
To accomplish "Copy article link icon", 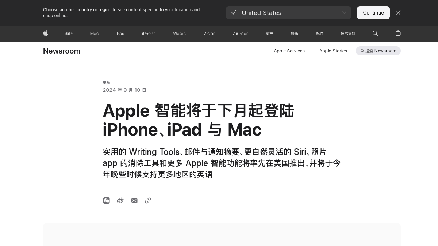I will click(148, 200).
